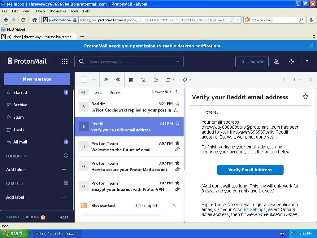Screen dimensions: 317x238
Task: Select the All messages filter
Action: [x=83, y=92]
